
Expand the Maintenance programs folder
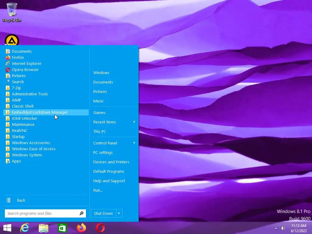click(x=46, y=125)
